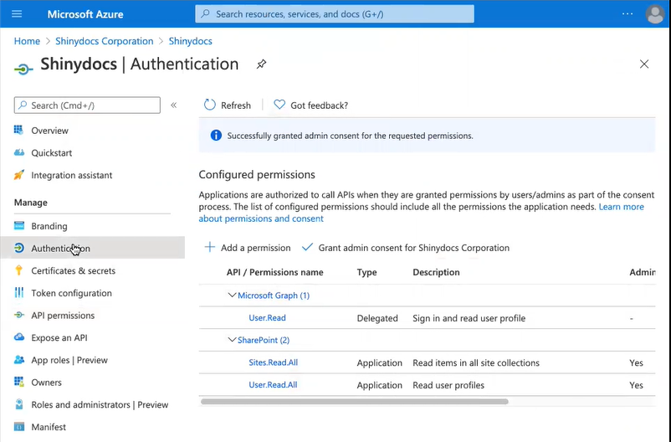This screenshot has height=442, width=671.
Task: Click the Got feedback heart icon
Action: [279, 105]
